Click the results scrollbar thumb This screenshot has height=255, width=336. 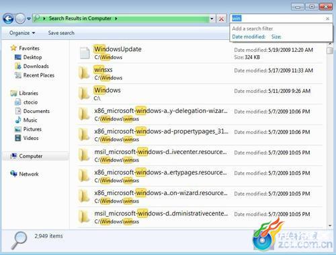pos(330,50)
